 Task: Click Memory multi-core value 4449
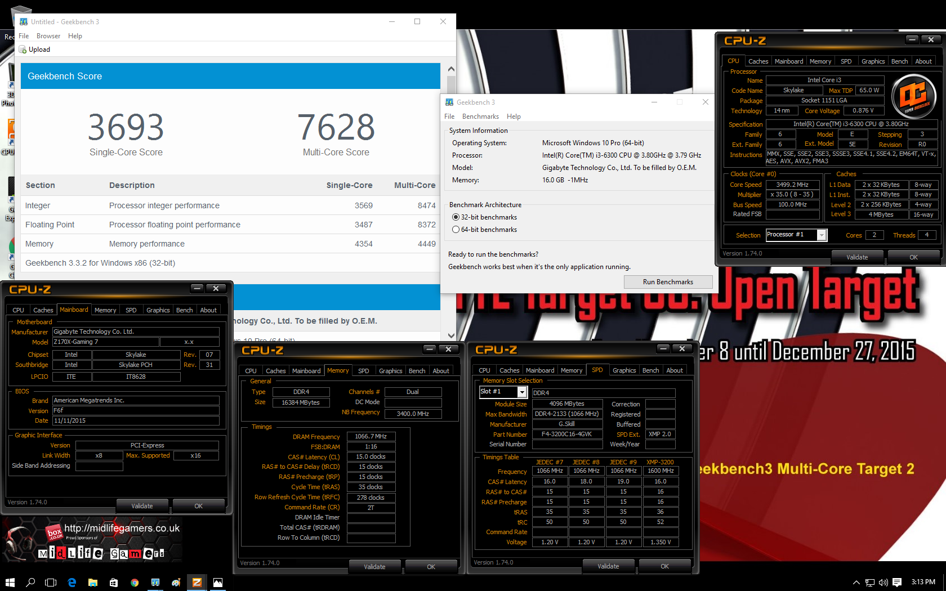click(x=426, y=244)
